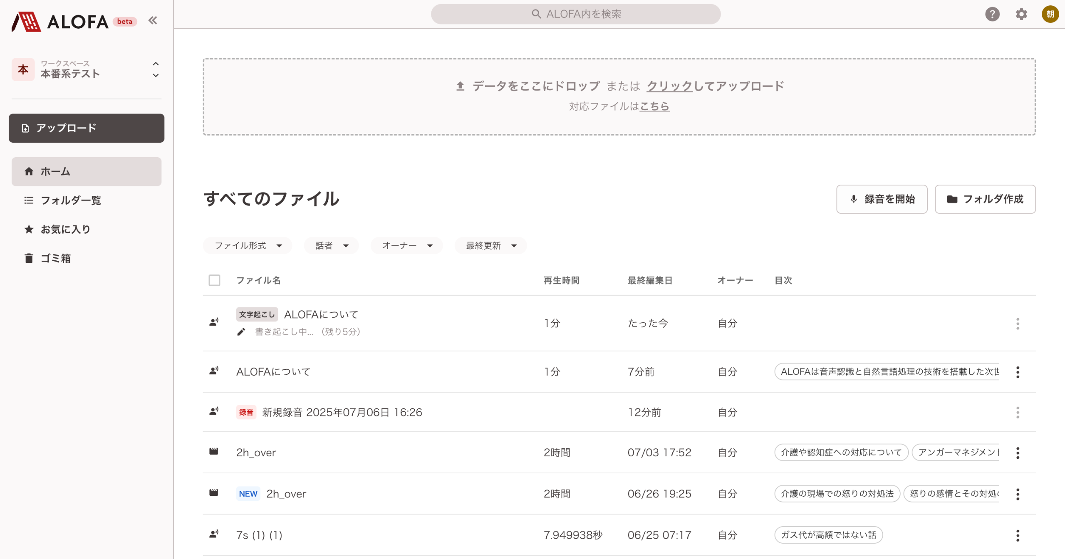Expand the ファイル形式 filter dropdown

click(x=248, y=246)
